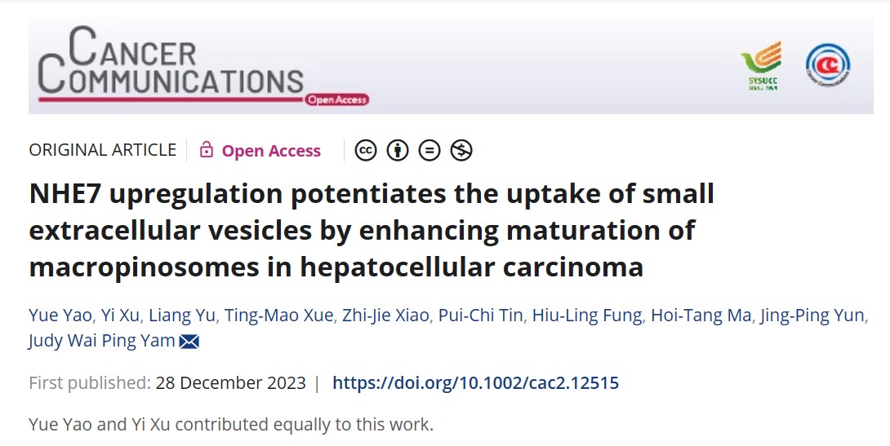Open the Open Access link
This screenshot has height=446, width=890.
[x=271, y=151]
